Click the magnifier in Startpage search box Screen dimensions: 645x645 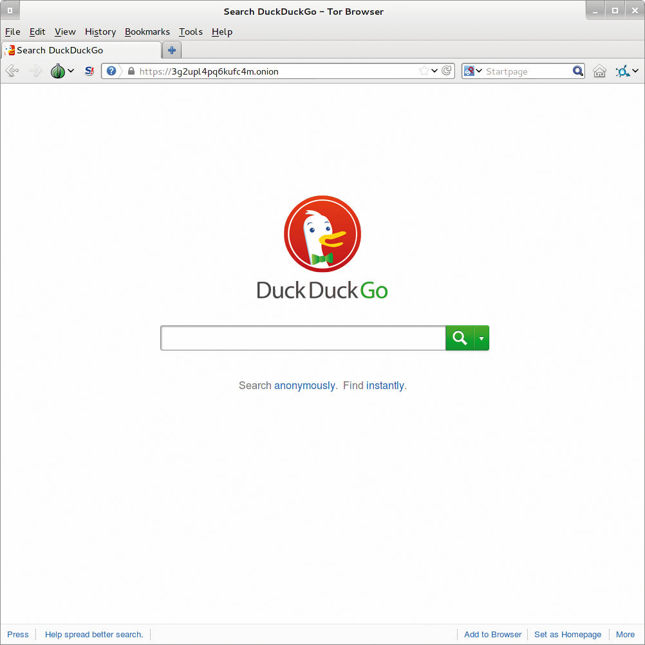578,71
